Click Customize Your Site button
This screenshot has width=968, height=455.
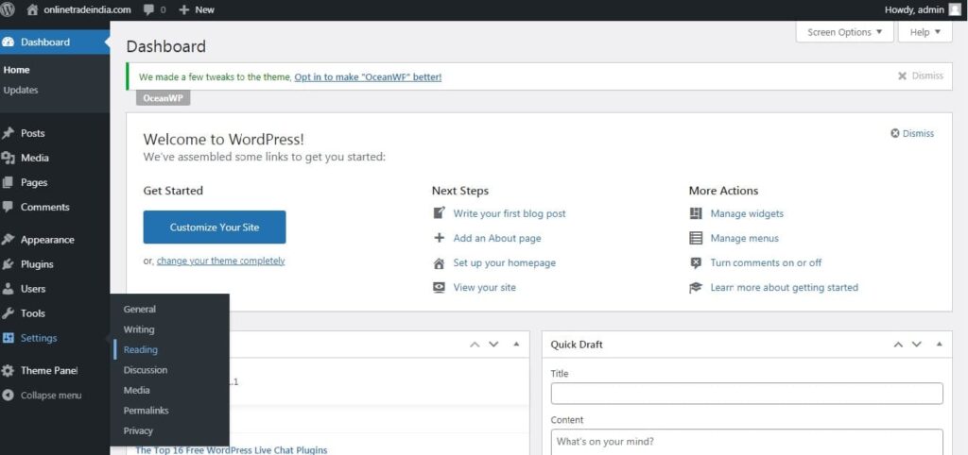tap(215, 227)
